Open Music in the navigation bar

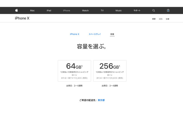click(118, 11)
